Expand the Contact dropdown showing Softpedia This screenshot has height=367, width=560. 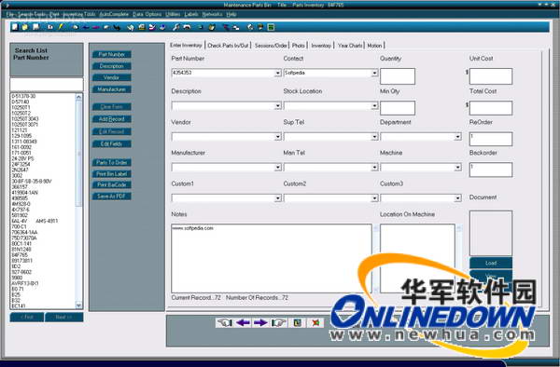[x=374, y=73]
